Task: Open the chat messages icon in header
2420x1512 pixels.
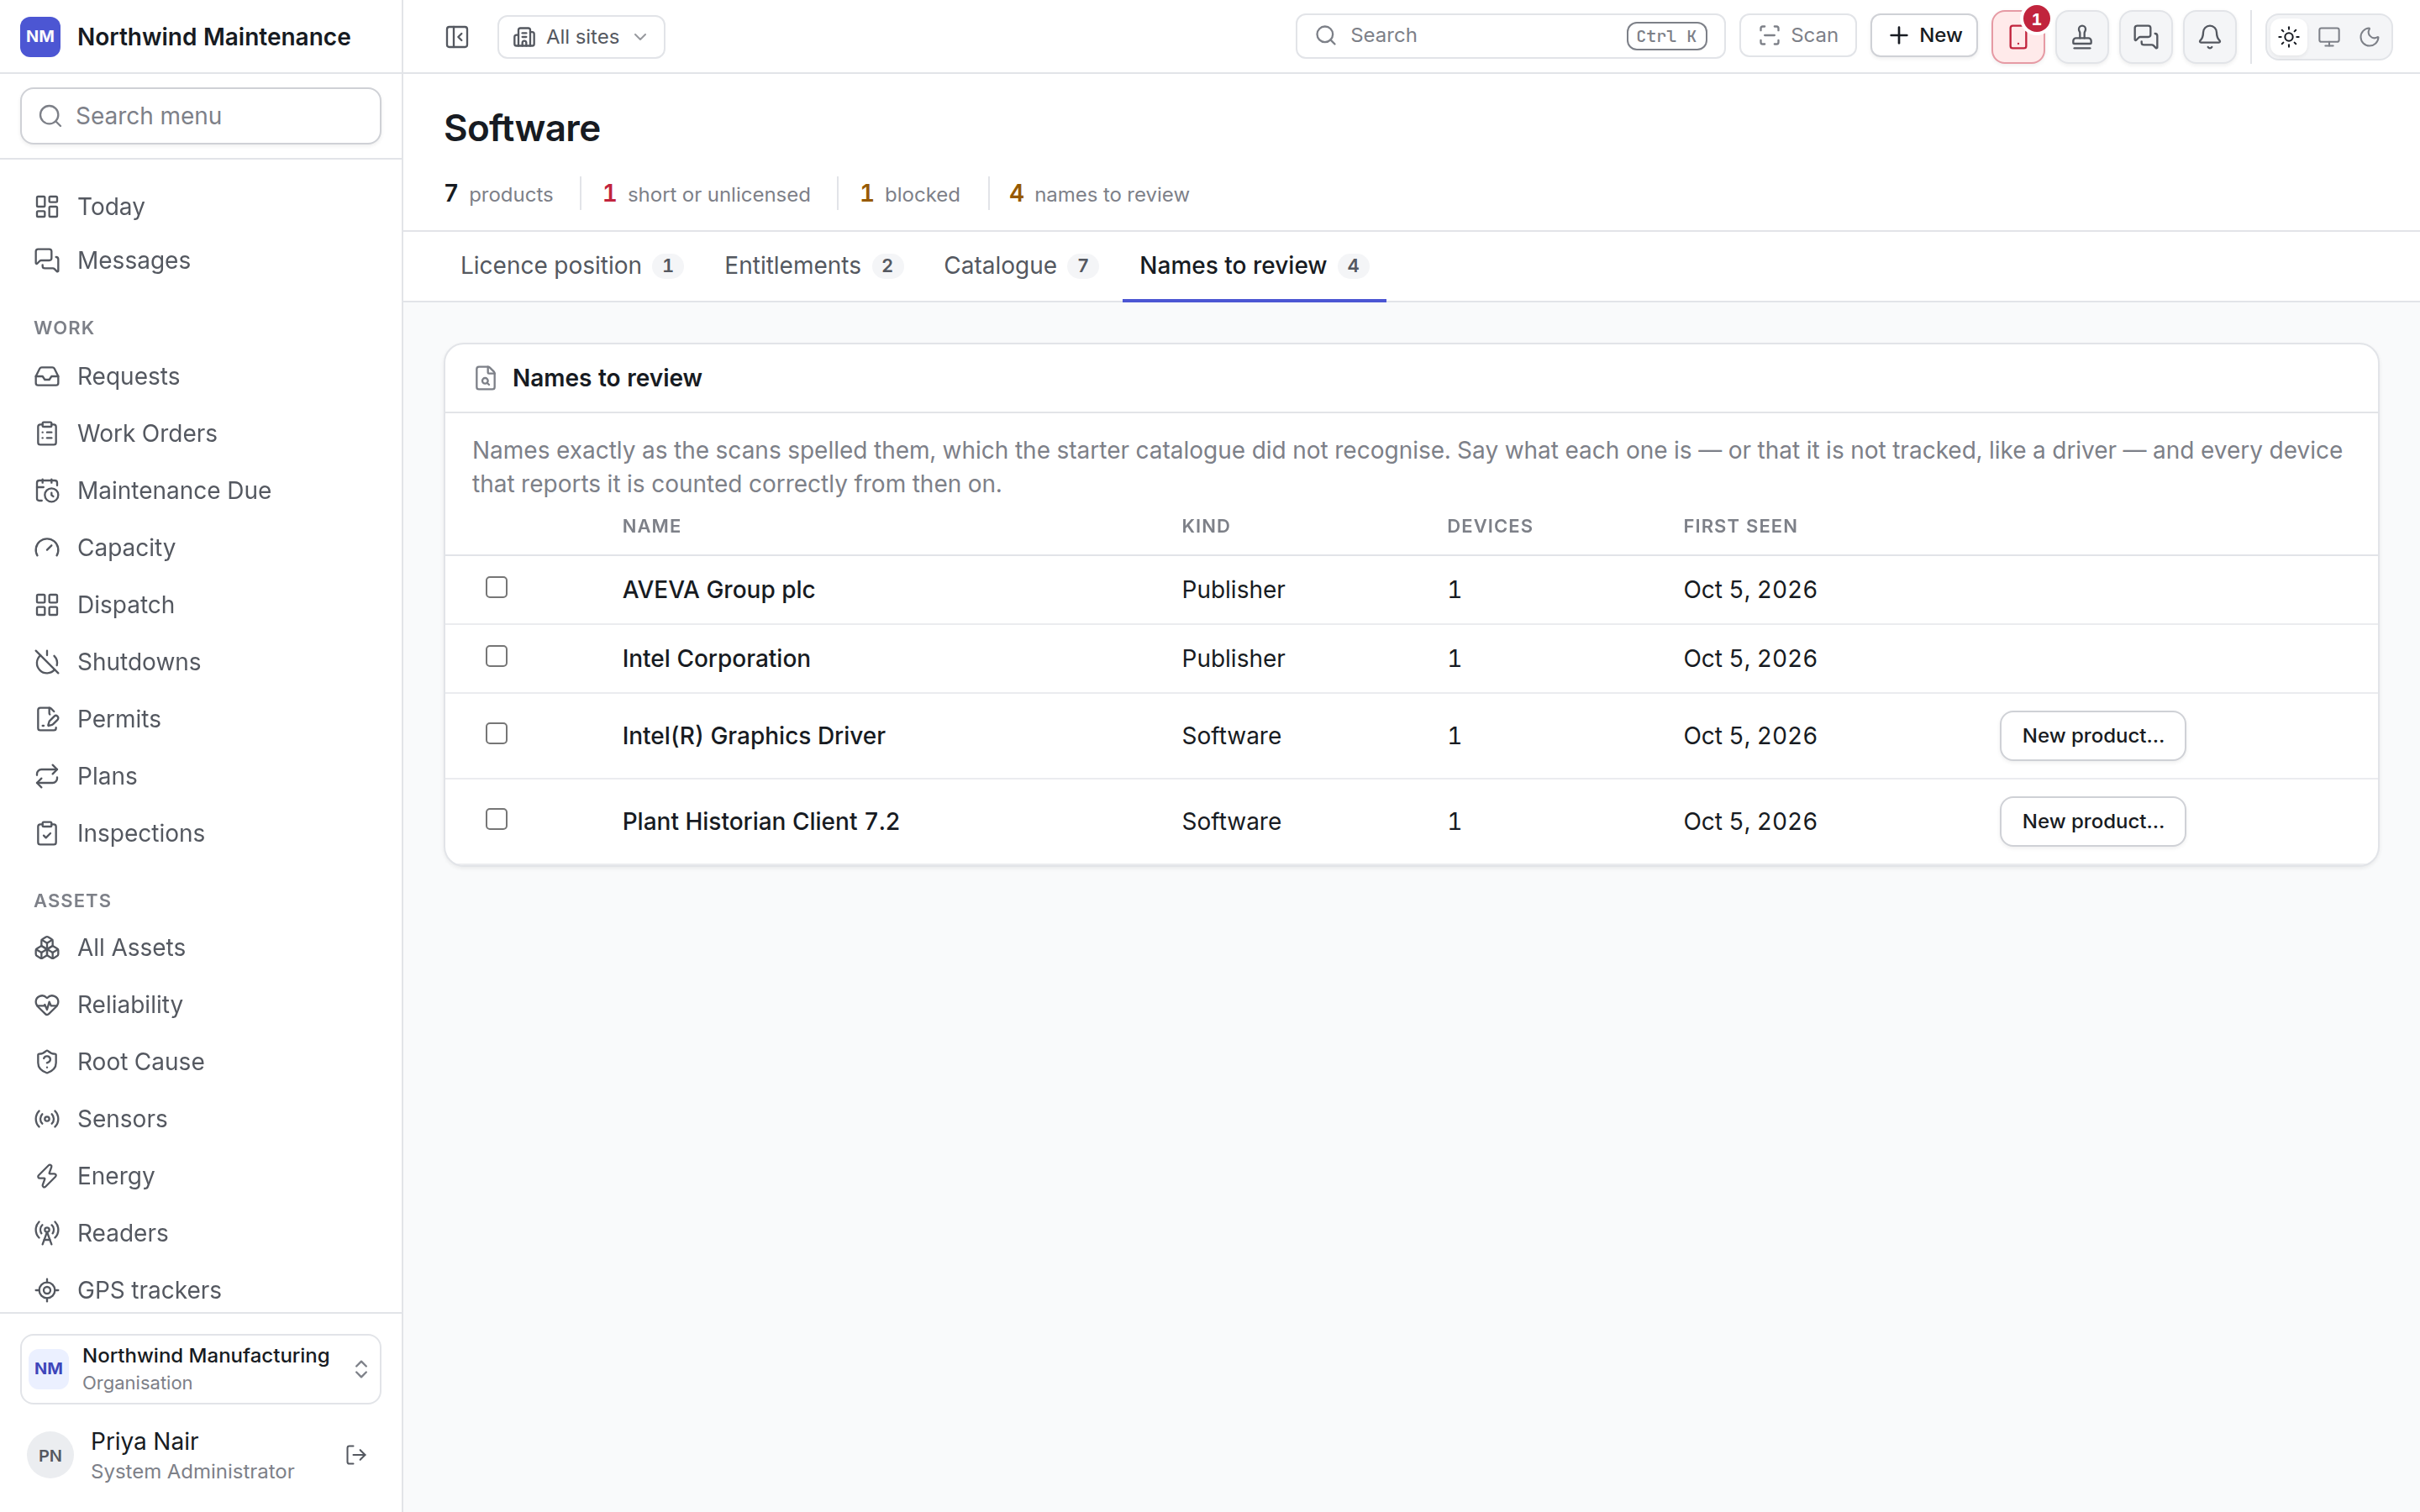Action: click(x=2146, y=37)
